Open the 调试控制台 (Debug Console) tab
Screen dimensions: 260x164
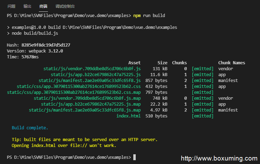pos(65,6)
